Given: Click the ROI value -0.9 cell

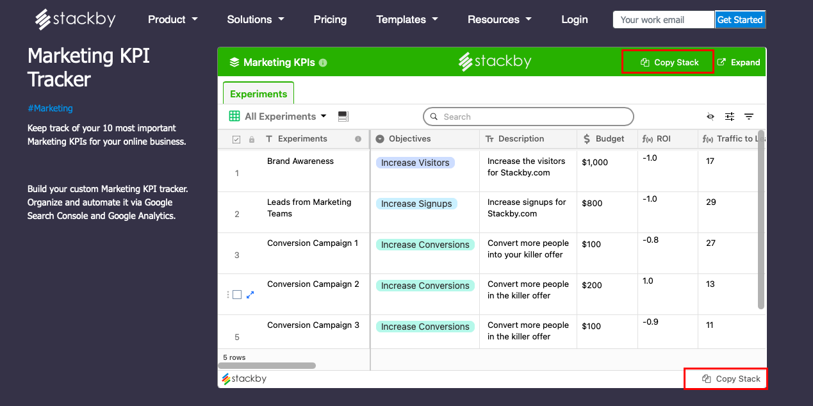Looking at the screenshot, I should [x=668, y=332].
